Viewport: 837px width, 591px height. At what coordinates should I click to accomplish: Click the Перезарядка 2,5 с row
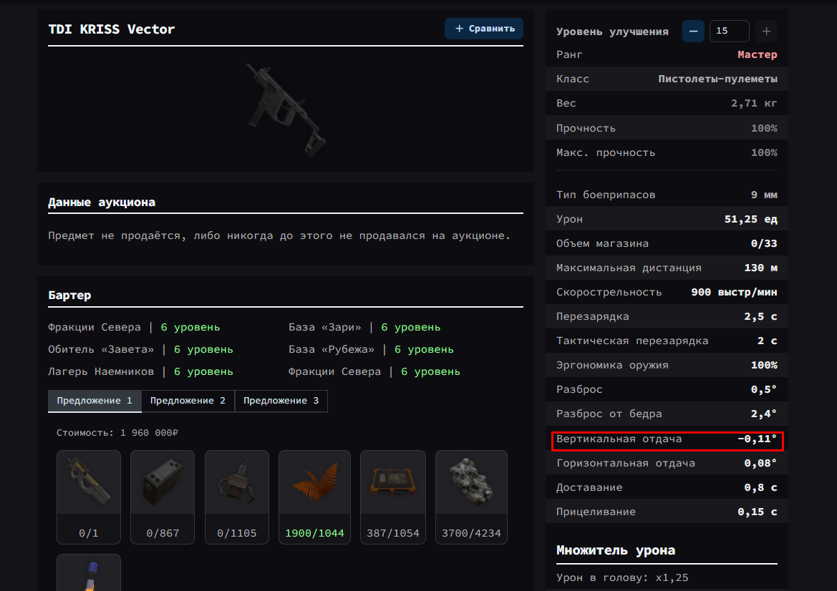667,316
